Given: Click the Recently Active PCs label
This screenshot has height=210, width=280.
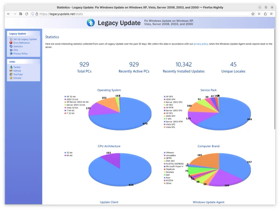Looking at the screenshot, I should pyautogui.click(x=134, y=71).
